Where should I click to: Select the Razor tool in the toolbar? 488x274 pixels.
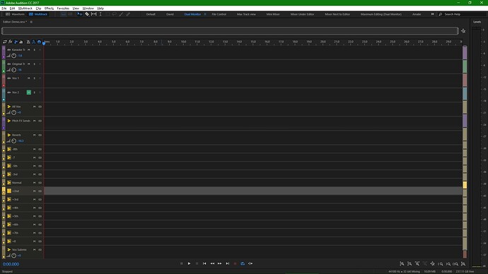87,14
